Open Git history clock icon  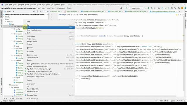coord(172,8)
